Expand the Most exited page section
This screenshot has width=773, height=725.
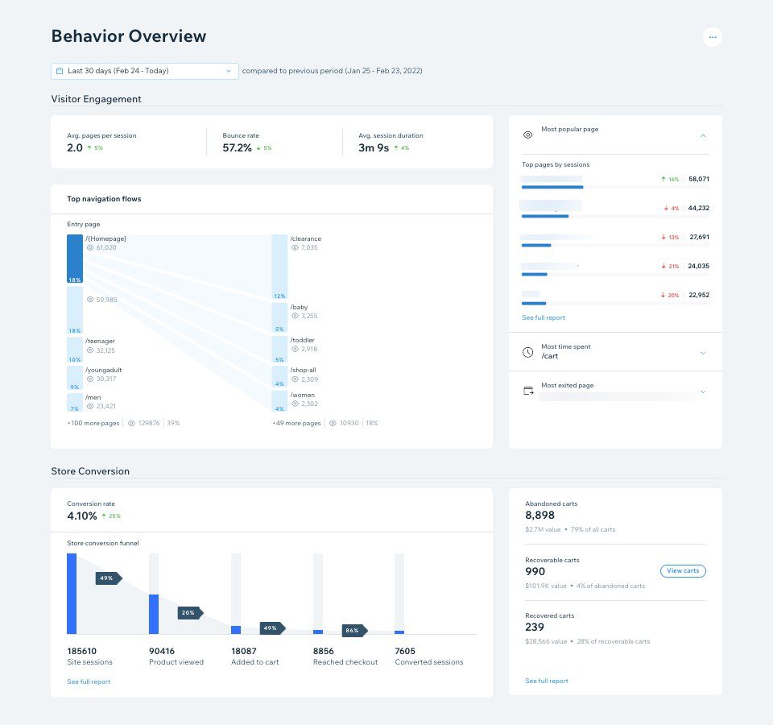tap(702, 391)
